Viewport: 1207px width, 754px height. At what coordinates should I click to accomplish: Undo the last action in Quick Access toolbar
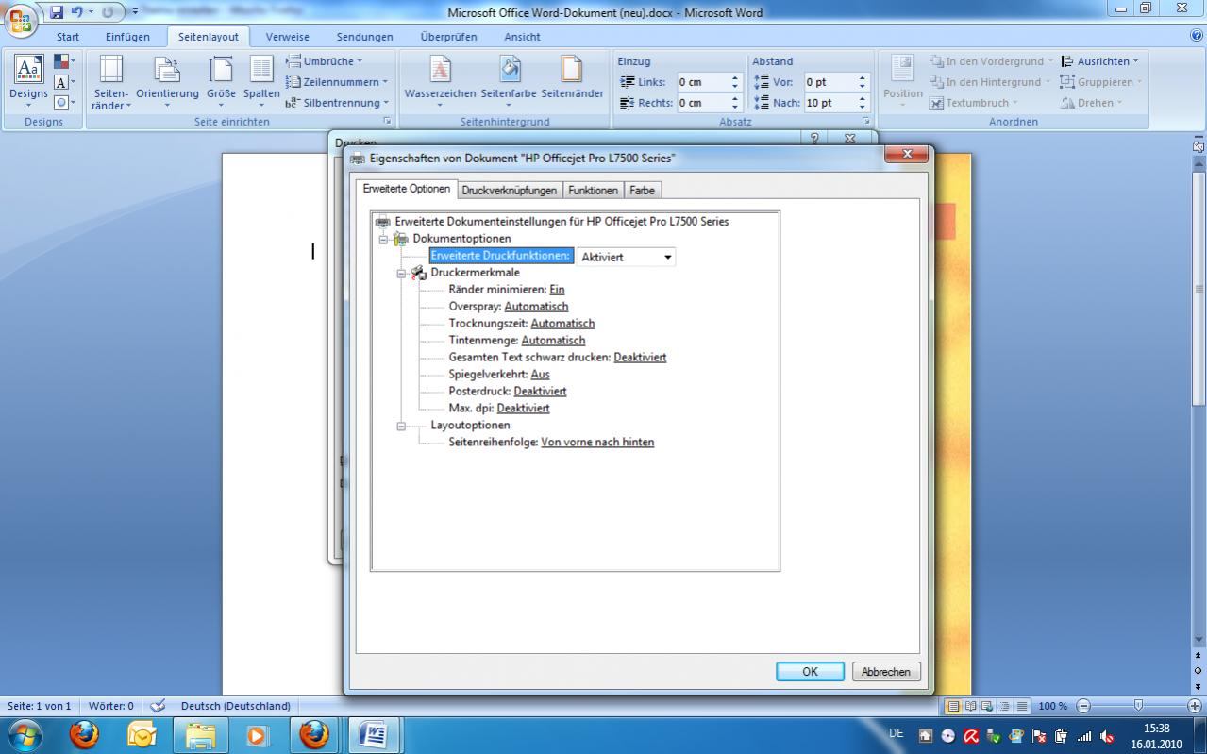(x=77, y=12)
